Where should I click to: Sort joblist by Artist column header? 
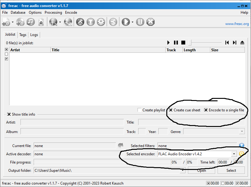pos(30,50)
